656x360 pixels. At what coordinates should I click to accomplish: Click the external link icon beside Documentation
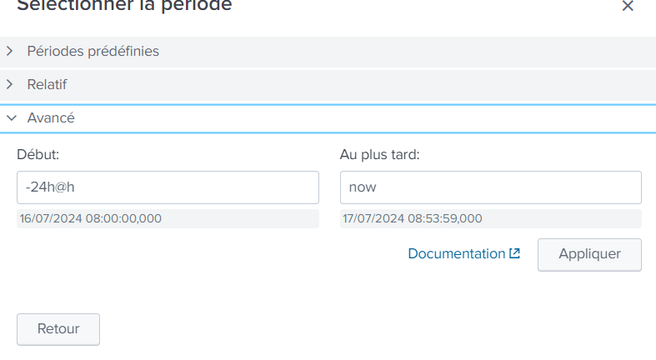514,253
